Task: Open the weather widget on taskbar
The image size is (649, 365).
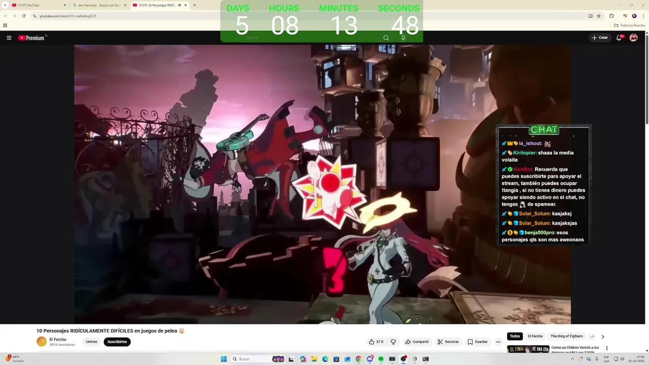Action: (14, 359)
